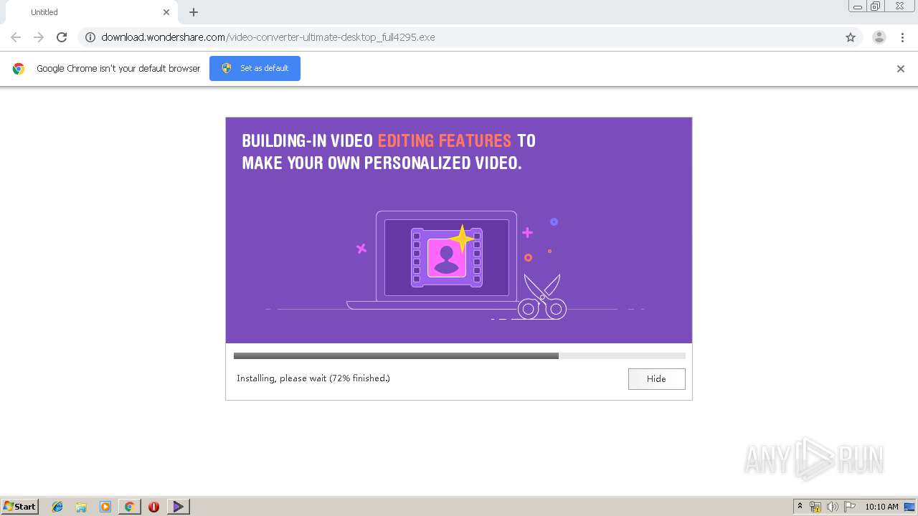The height and width of the screenshot is (516, 918).
Task: Show hidden system tray icons
Action: pos(800,507)
